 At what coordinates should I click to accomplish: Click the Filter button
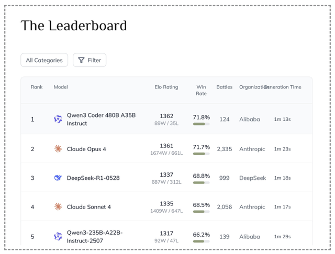click(x=90, y=60)
